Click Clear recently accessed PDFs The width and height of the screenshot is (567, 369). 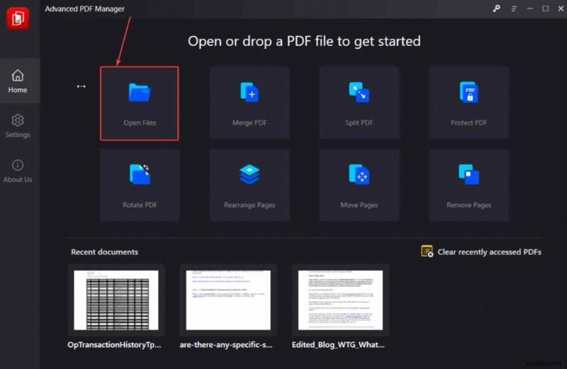tap(481, 251)
